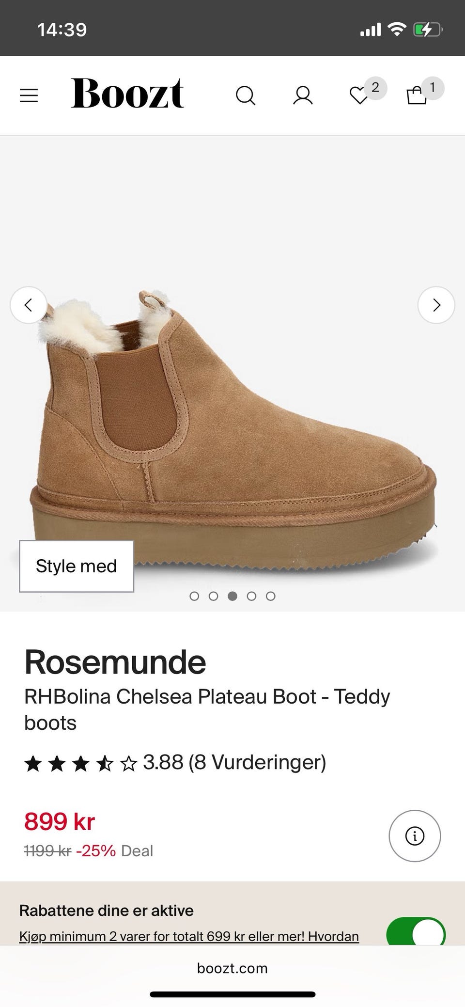This screenshot has height=1007, width=465.
Task: Select the first image carousel dot
Action: click(194, 596)
